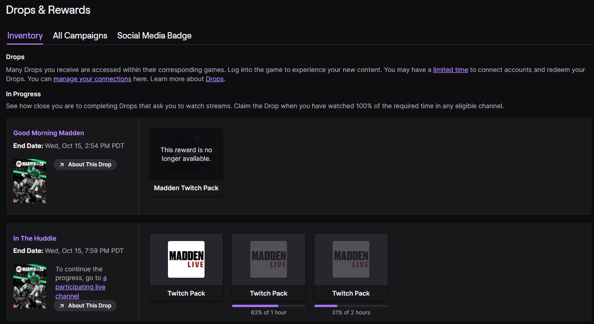Switch to the All Campaigns tab
Screen dimensions: 594x324
tap(80, 36)
